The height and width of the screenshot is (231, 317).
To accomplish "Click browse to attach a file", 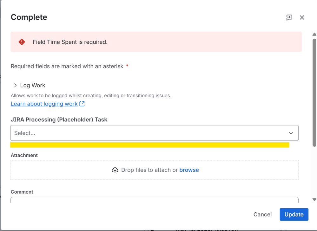I will tap(189, 170).
